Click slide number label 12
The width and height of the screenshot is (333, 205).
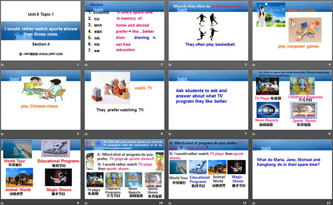[329, 203]
